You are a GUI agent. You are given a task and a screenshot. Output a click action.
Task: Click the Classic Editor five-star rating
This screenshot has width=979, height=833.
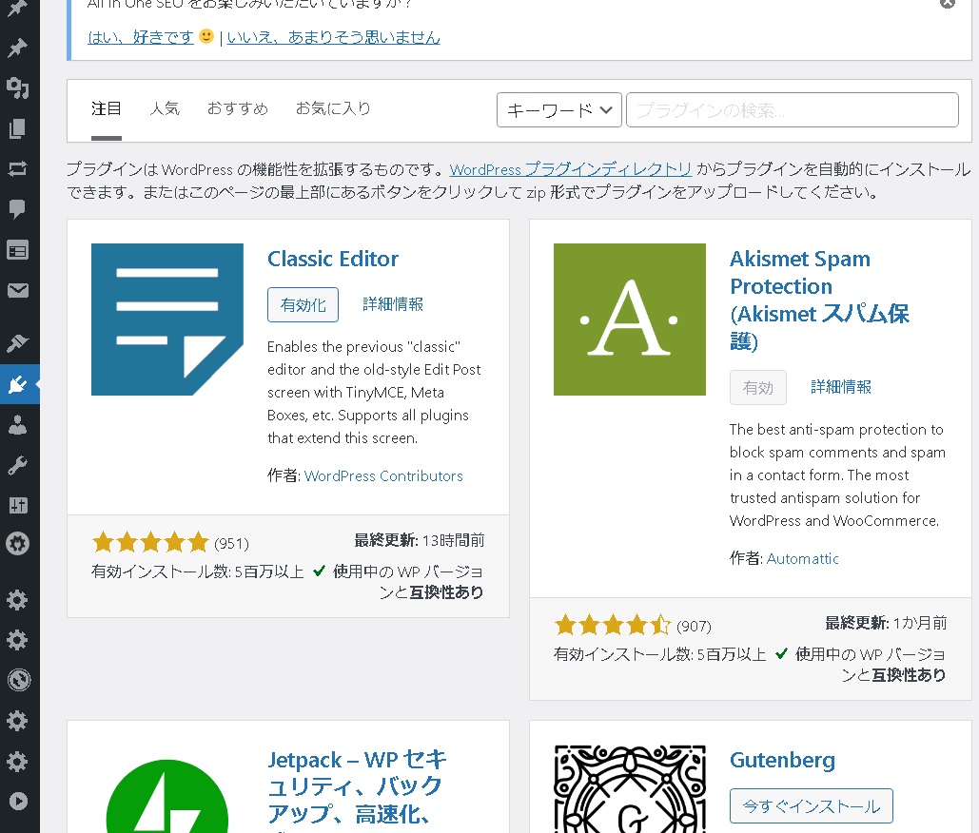150,542
